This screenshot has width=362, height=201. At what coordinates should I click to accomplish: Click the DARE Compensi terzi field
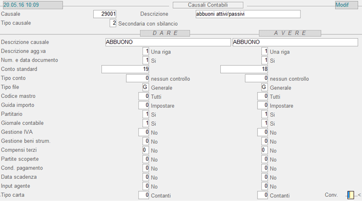click(x=145, y=150)
